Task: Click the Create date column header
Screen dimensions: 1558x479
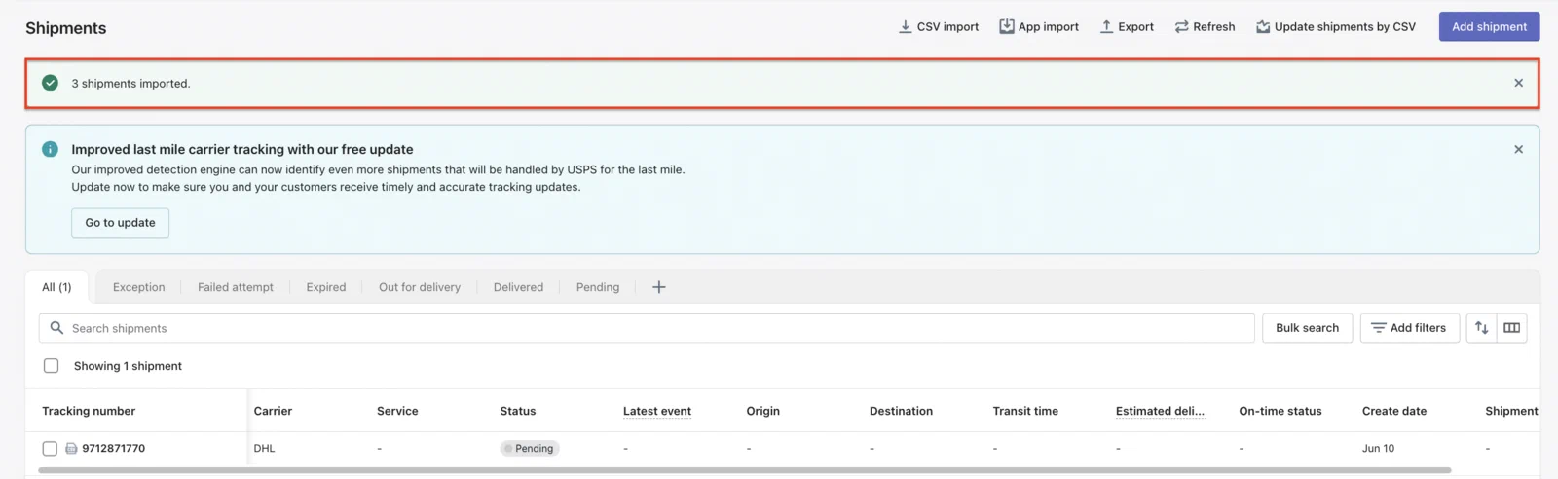Action: (1394, 411)
